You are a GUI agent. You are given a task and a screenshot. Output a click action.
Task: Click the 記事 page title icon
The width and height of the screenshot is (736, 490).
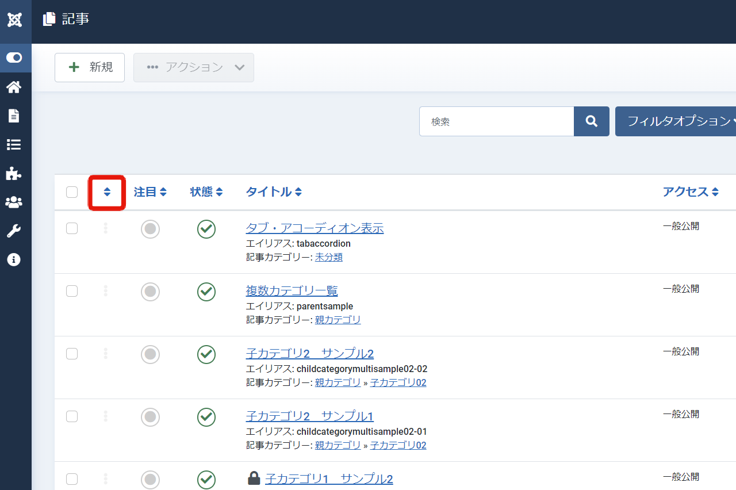click(x=49, y=19)
